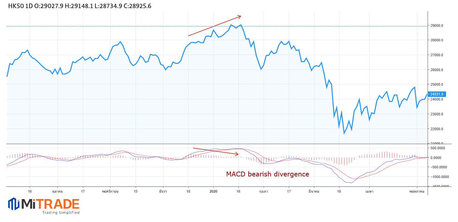This screenshot has height=222, width=458.
Task: Click the 500.0000 MACD scale label
Action: 440,148
